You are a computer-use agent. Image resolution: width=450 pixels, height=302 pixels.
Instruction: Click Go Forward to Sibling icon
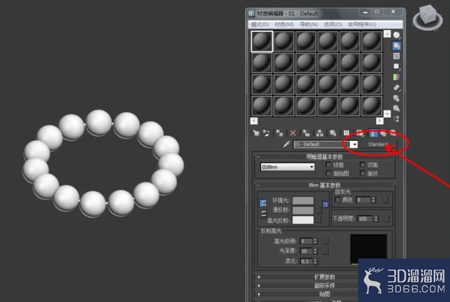click(x=393, y=133)
